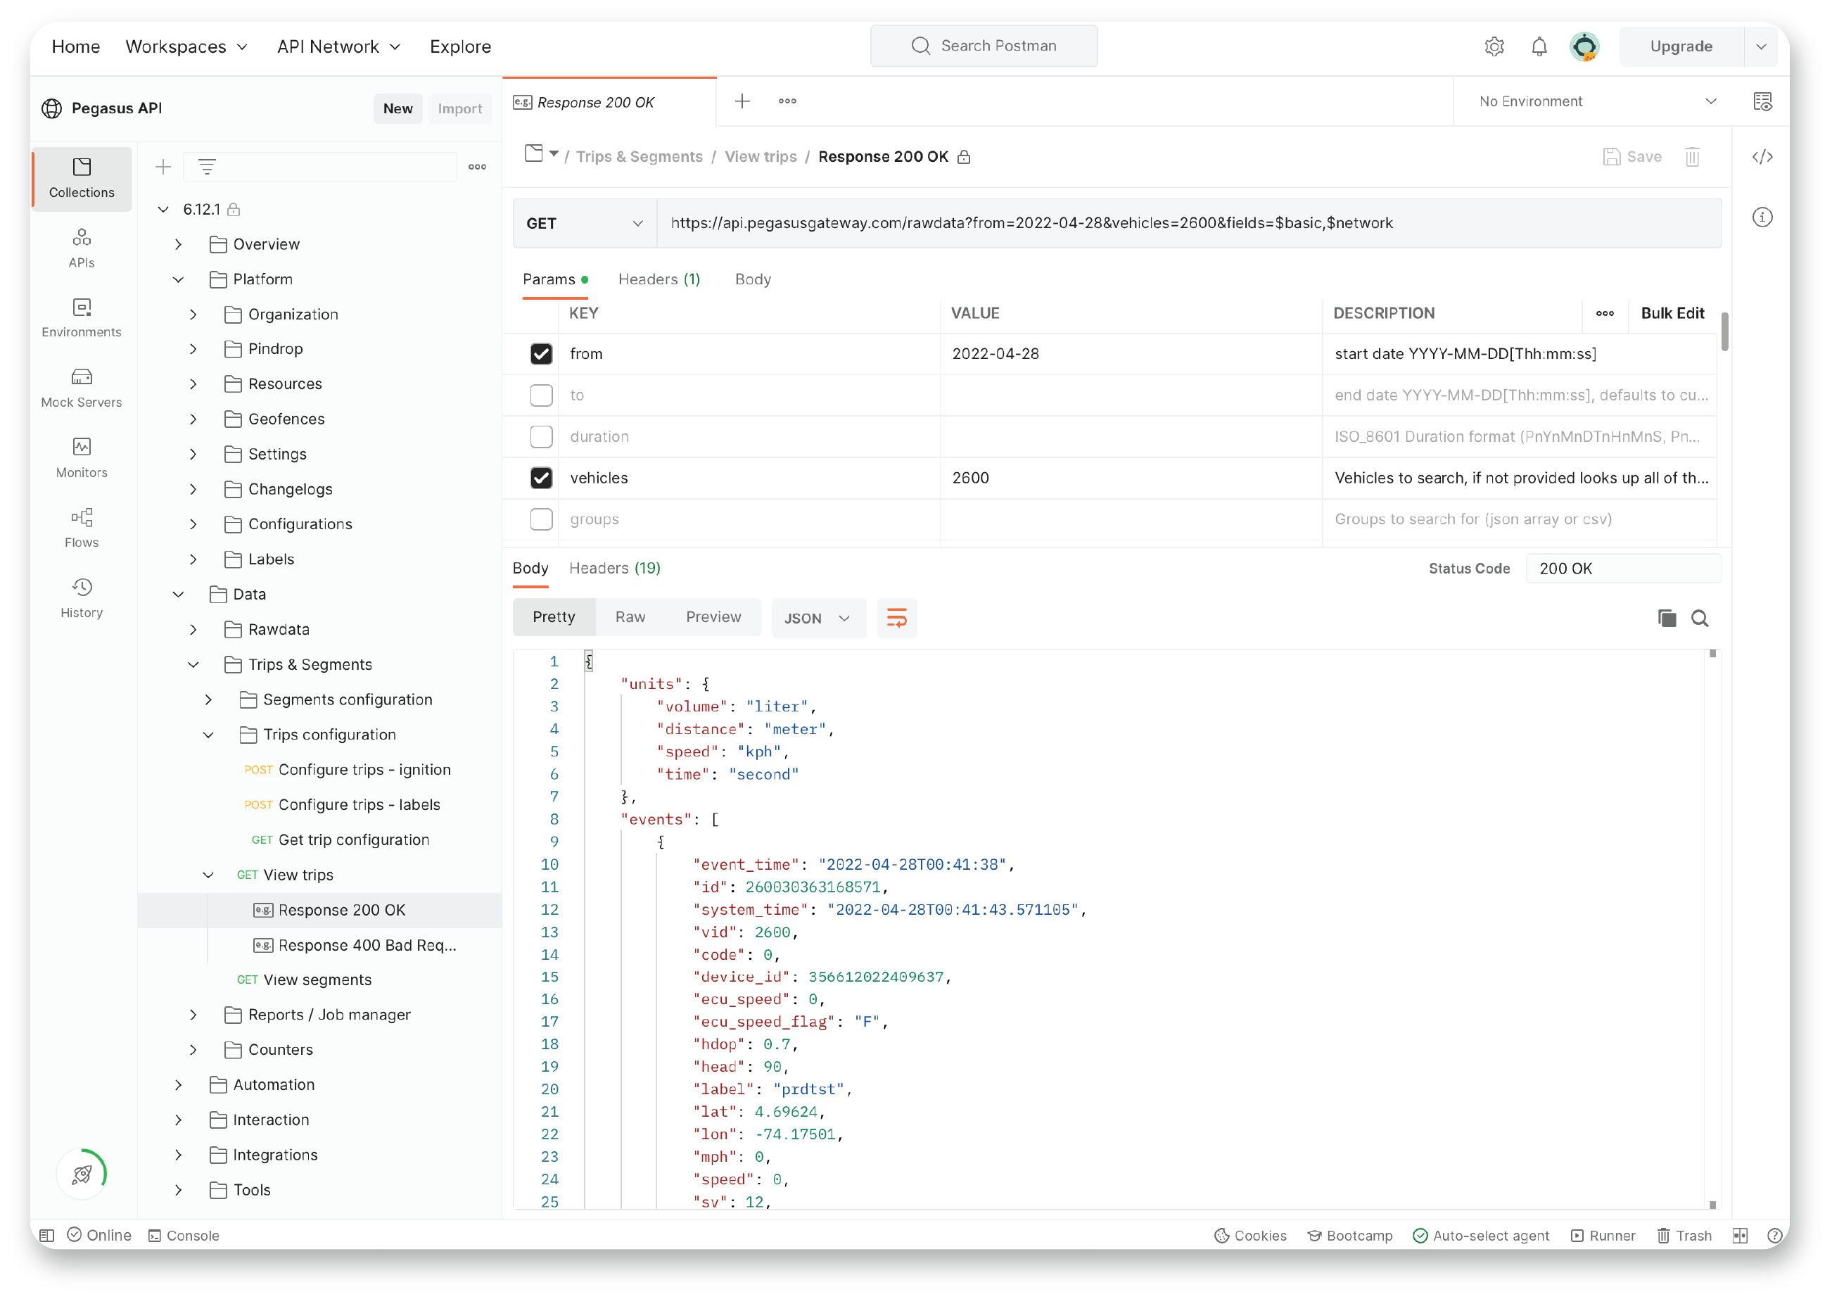Collapse the Platform folder
Screen dimensions: 1832x1299
coord(178,279)
